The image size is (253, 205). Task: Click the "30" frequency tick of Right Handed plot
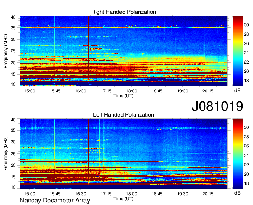(13, 39)
